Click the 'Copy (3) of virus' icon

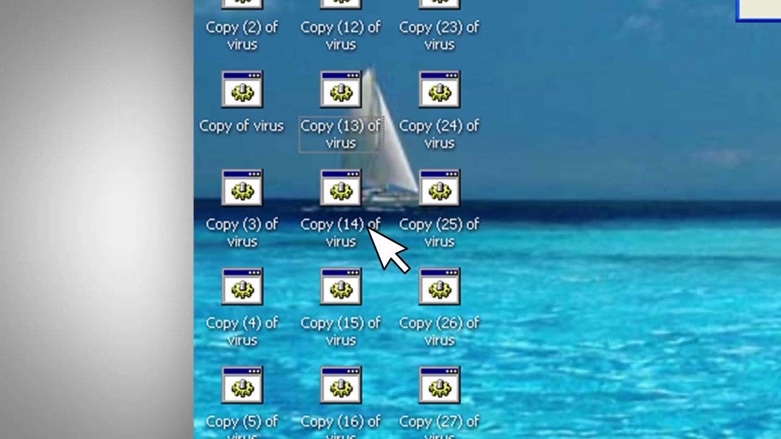click(x=242, y=188)
